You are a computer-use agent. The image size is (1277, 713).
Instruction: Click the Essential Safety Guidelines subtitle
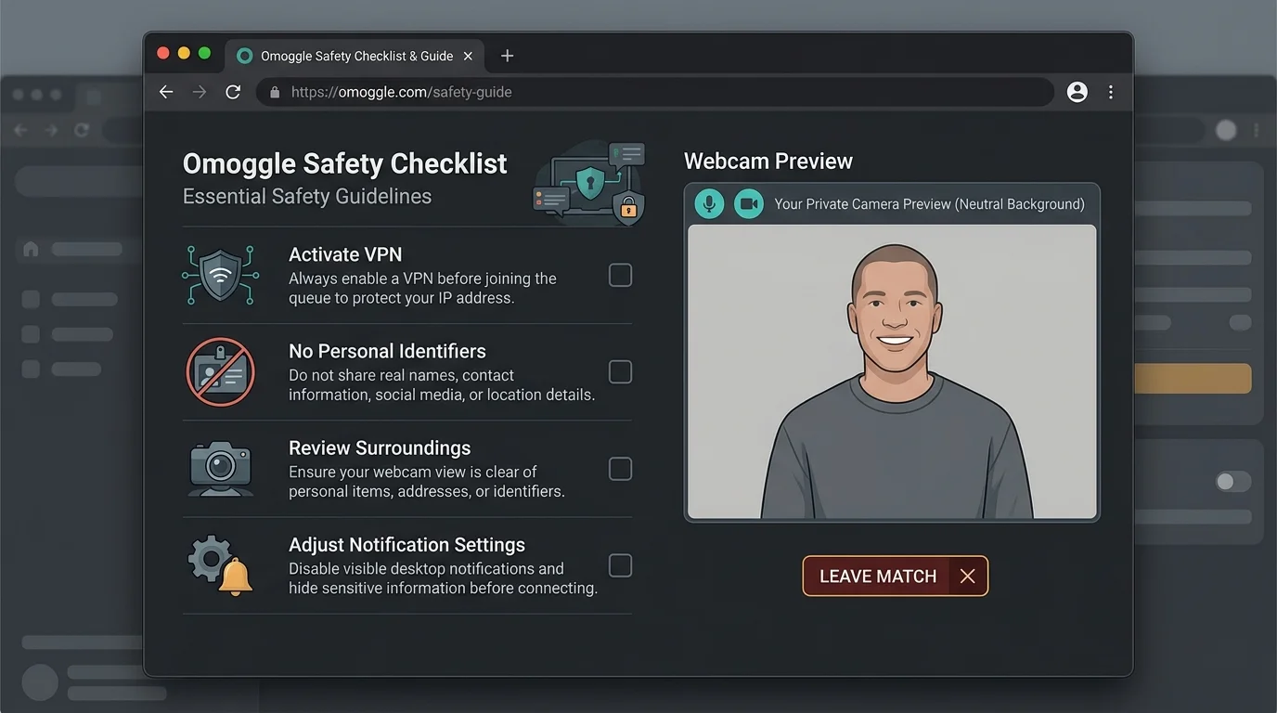[307, 196]
